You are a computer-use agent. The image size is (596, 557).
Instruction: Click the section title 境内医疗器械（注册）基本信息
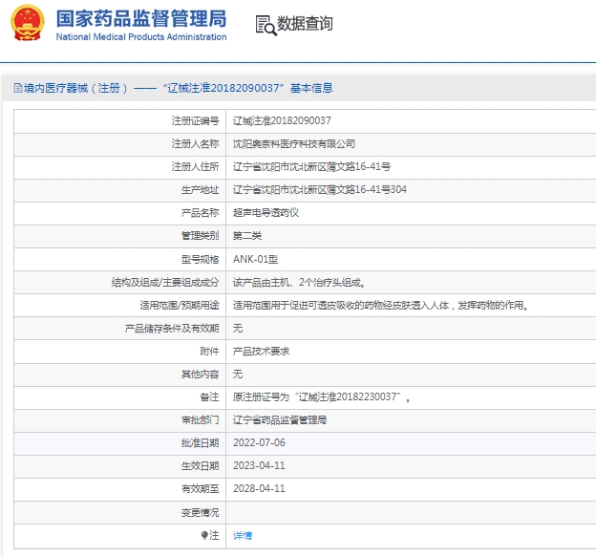click(x=178, y=88)
